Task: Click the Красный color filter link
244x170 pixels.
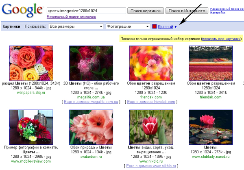Action: [x=166, y=26]
